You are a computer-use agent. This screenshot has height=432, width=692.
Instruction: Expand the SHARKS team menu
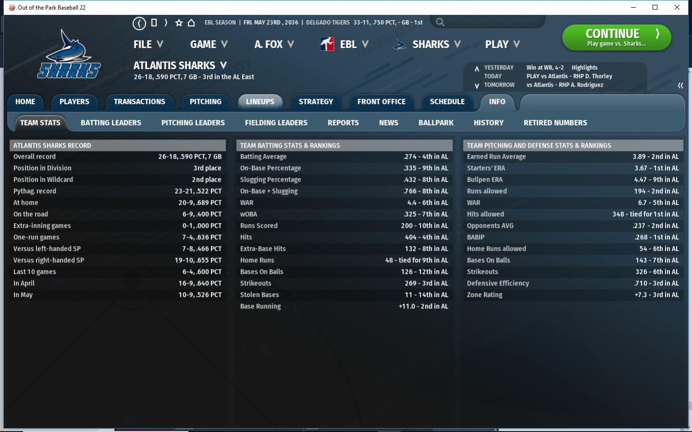(437, 44)
